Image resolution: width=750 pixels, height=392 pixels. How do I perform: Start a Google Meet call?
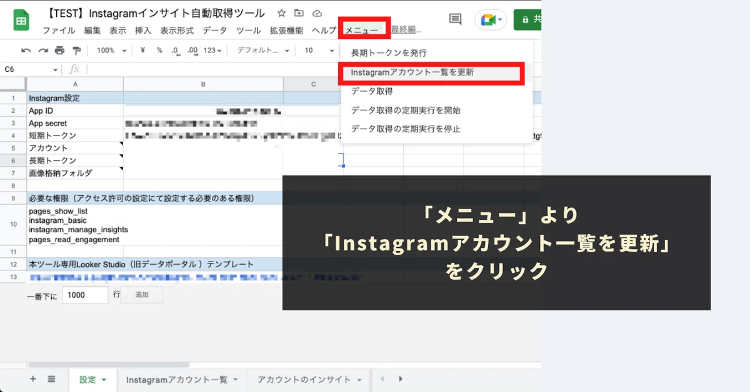click(x=491, y=20)
